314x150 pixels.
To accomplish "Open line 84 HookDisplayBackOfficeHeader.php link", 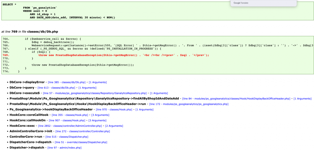I will pos(236,99).
